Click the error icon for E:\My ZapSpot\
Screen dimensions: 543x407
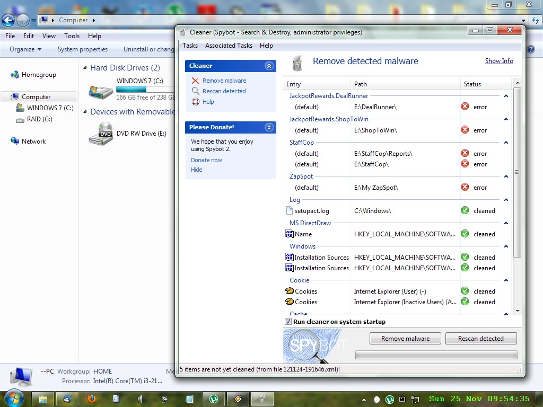click(465, 187)
